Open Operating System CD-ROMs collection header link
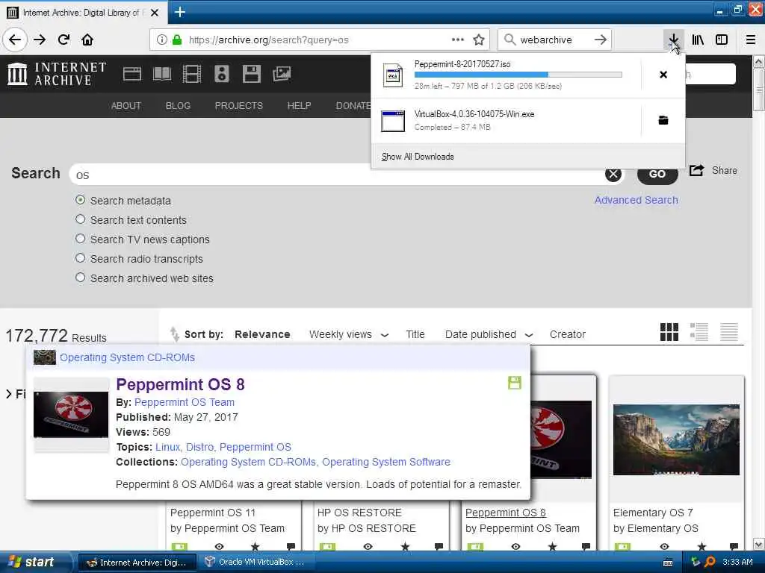765x573 pixels. coord(127,357)
